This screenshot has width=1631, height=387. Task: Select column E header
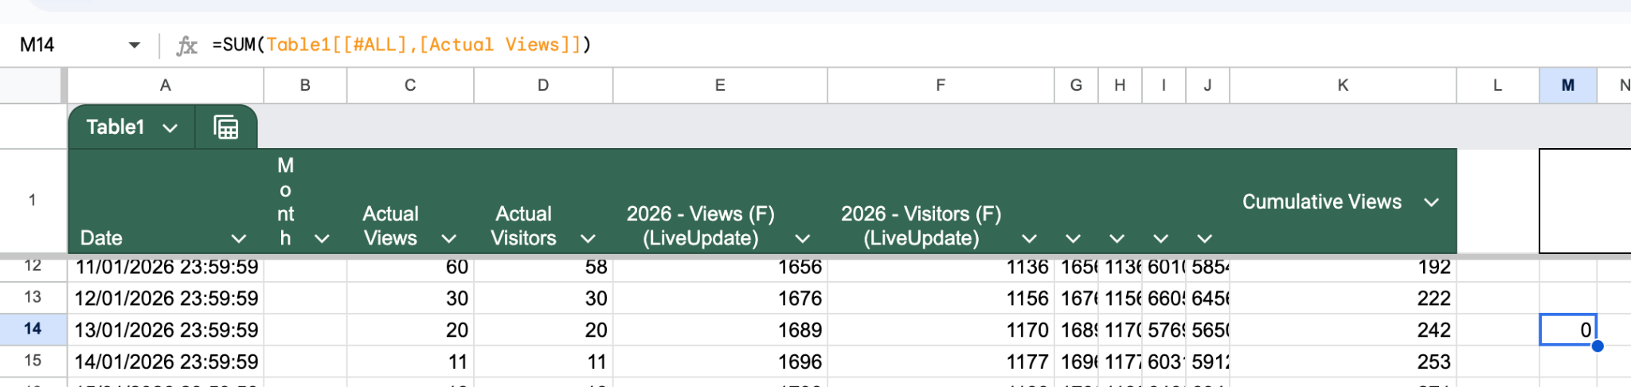(x=720, y=85)
